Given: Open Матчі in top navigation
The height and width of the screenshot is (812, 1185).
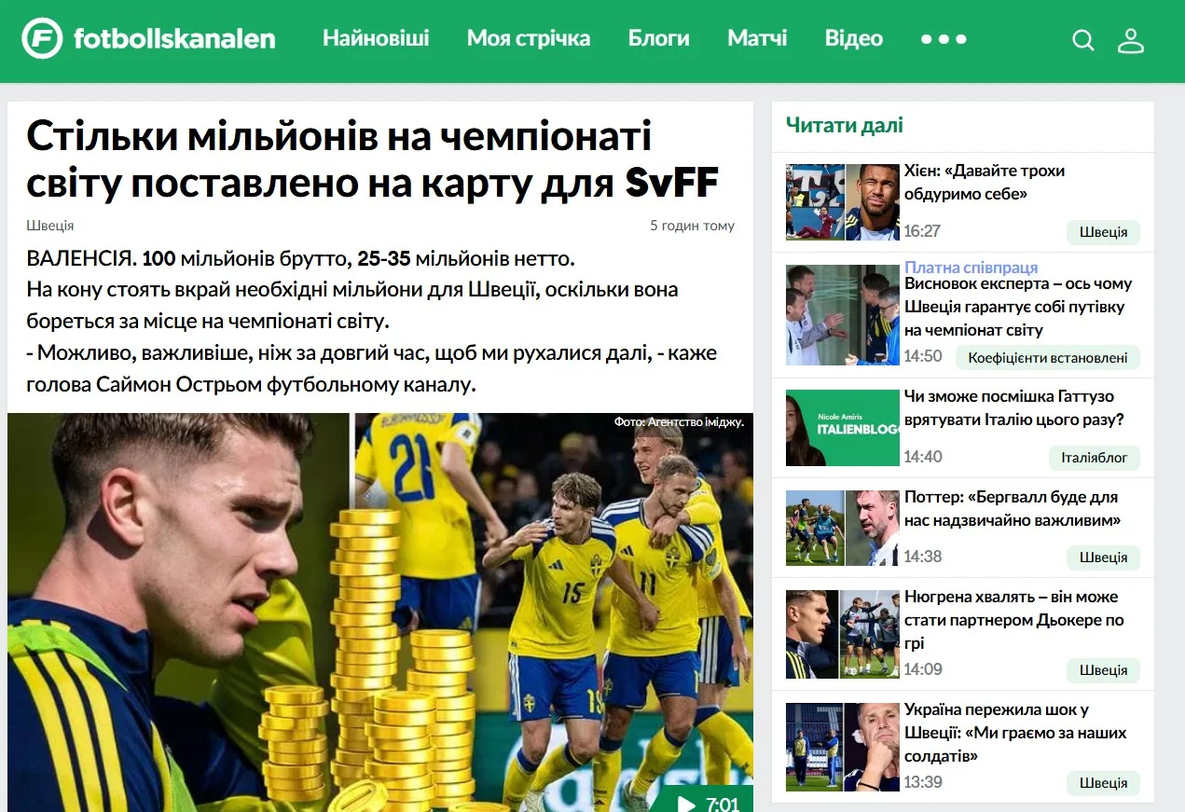Looking at the screenshot, I should coord(757,38).
